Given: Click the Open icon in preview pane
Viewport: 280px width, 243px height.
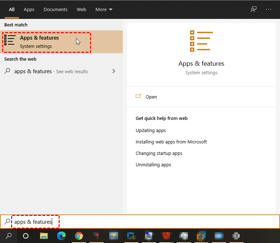Looking at the screenshot, I should coord(139,97).
